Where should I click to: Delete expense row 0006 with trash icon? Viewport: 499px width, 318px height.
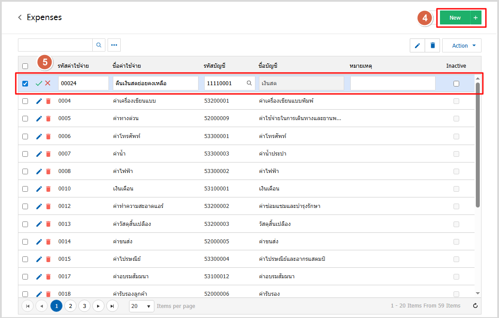48,136
